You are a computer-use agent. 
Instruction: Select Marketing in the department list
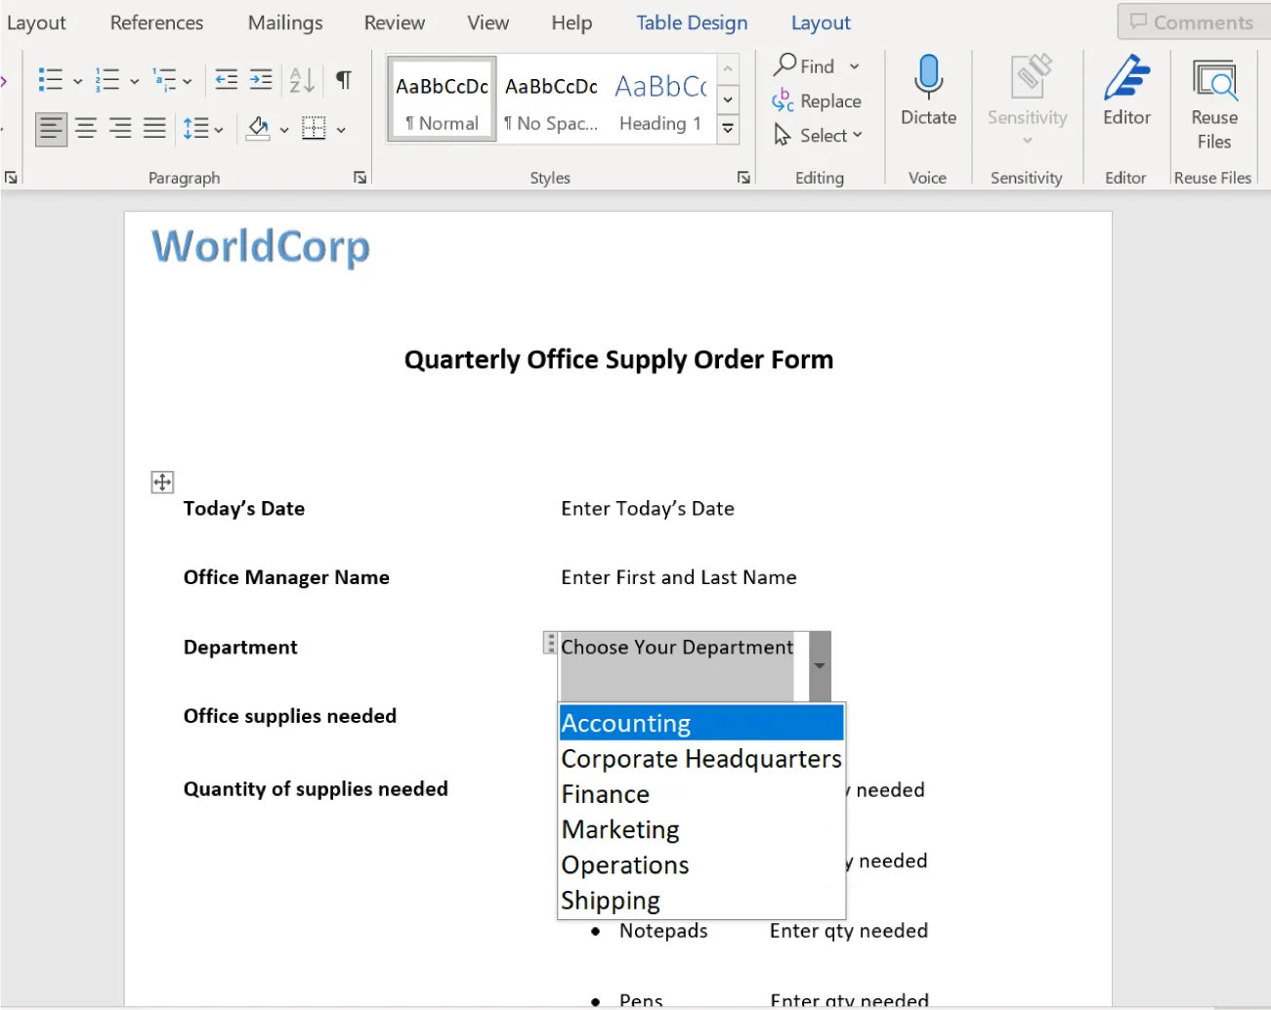(x=620, y=829)
